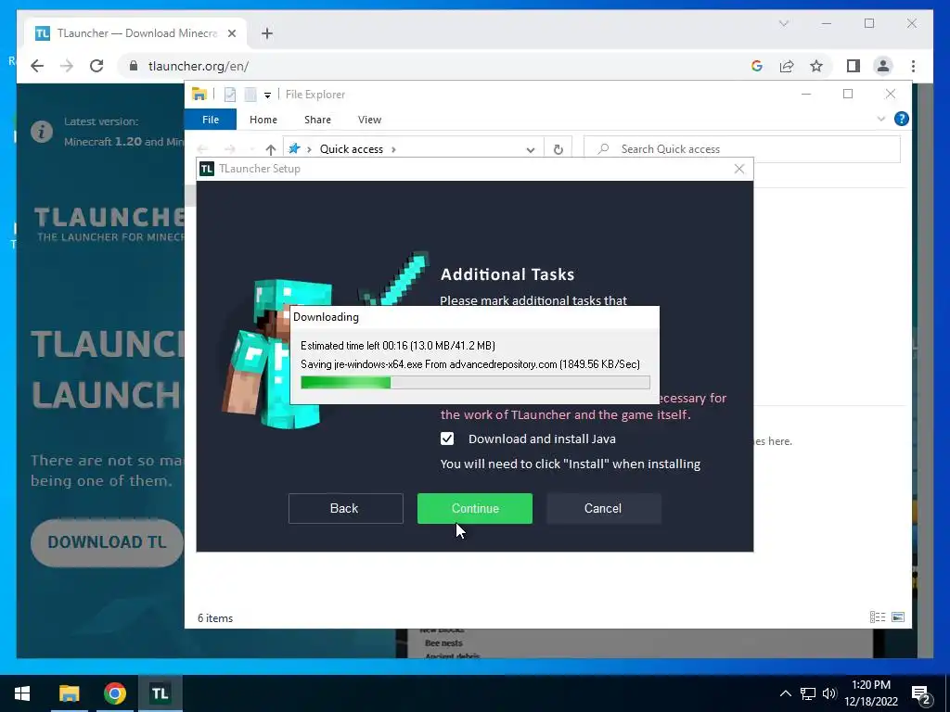This screenshot has width=950, height=712.
Task: Bookmark this page with the star
Action: (x=816, y=66)
